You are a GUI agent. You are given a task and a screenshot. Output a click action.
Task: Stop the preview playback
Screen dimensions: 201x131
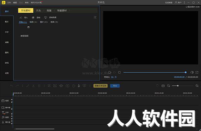point(119,72)
